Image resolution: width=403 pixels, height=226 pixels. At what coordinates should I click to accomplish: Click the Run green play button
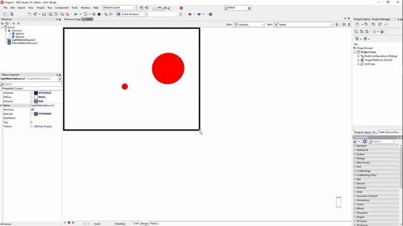pyautogui.click(x=76, y=14)
